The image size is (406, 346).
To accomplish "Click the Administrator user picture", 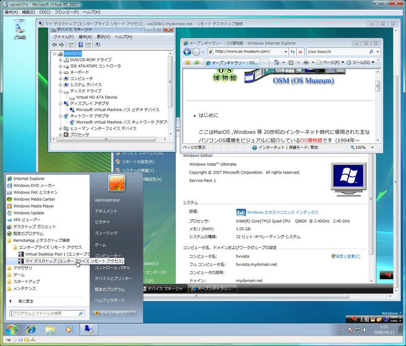I will (117, 183).
